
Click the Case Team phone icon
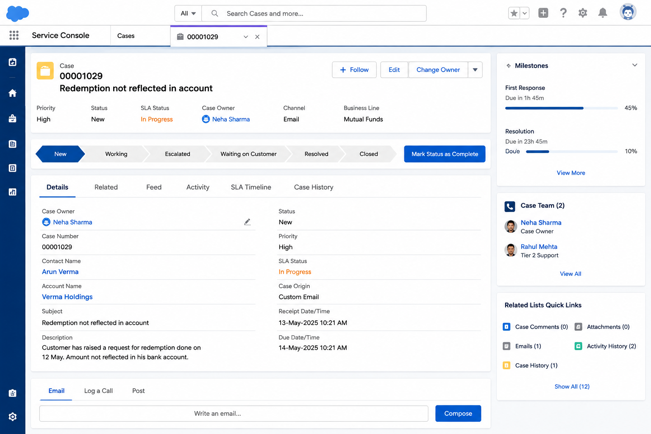[510, 206]
